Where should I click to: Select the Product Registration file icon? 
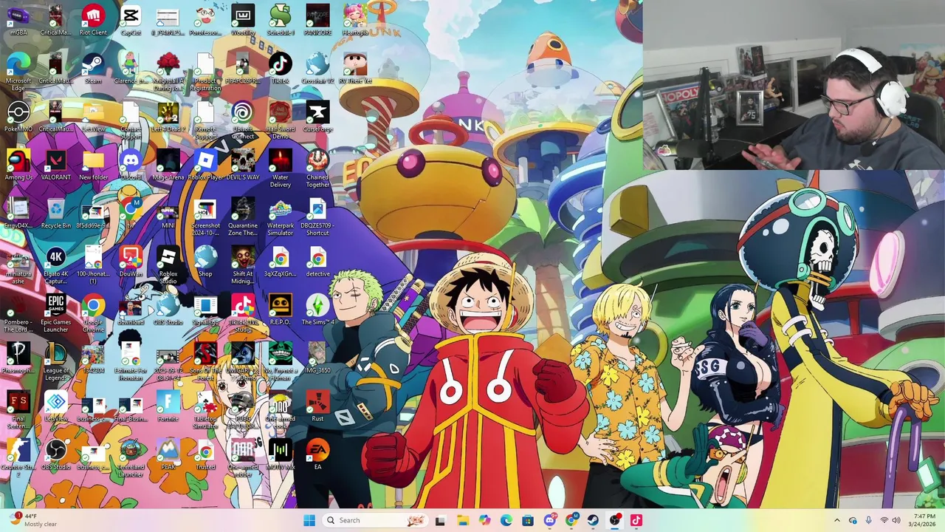point(205,72)
